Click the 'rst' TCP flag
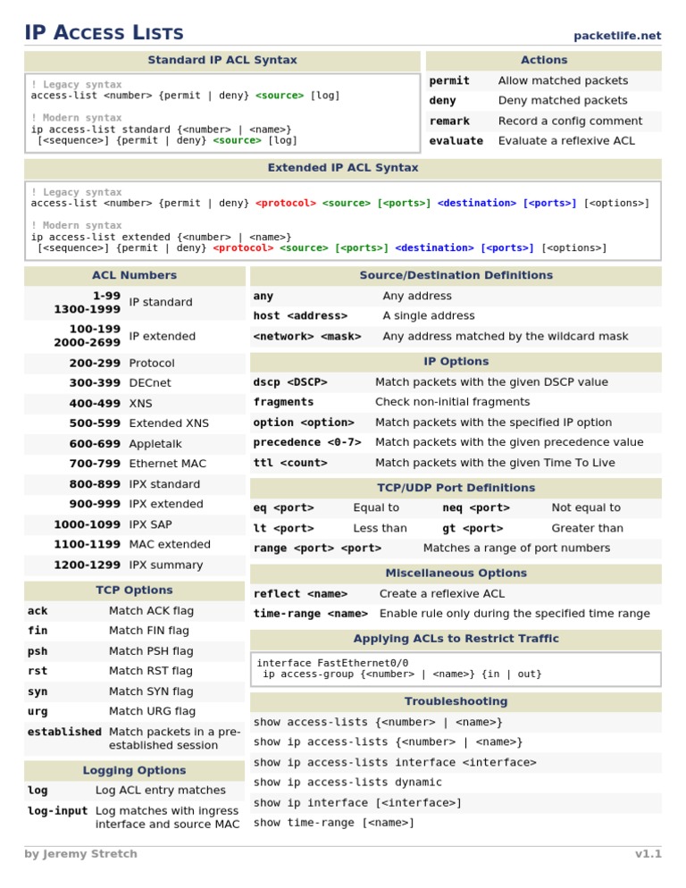 [38, 671]
